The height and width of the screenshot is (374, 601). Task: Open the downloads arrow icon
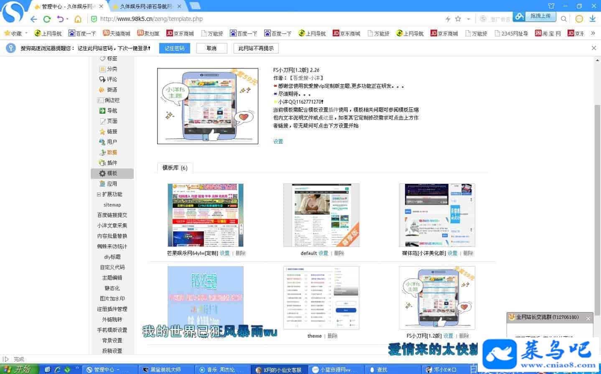592,19
